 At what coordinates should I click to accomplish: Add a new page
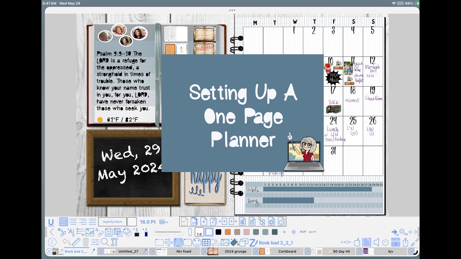click(x=203, y=222)
